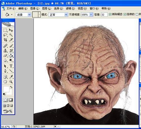The width and height of the screenshot is (141, 129).
Task: Click the 66.67% zoom field
Action: [6, 127]
